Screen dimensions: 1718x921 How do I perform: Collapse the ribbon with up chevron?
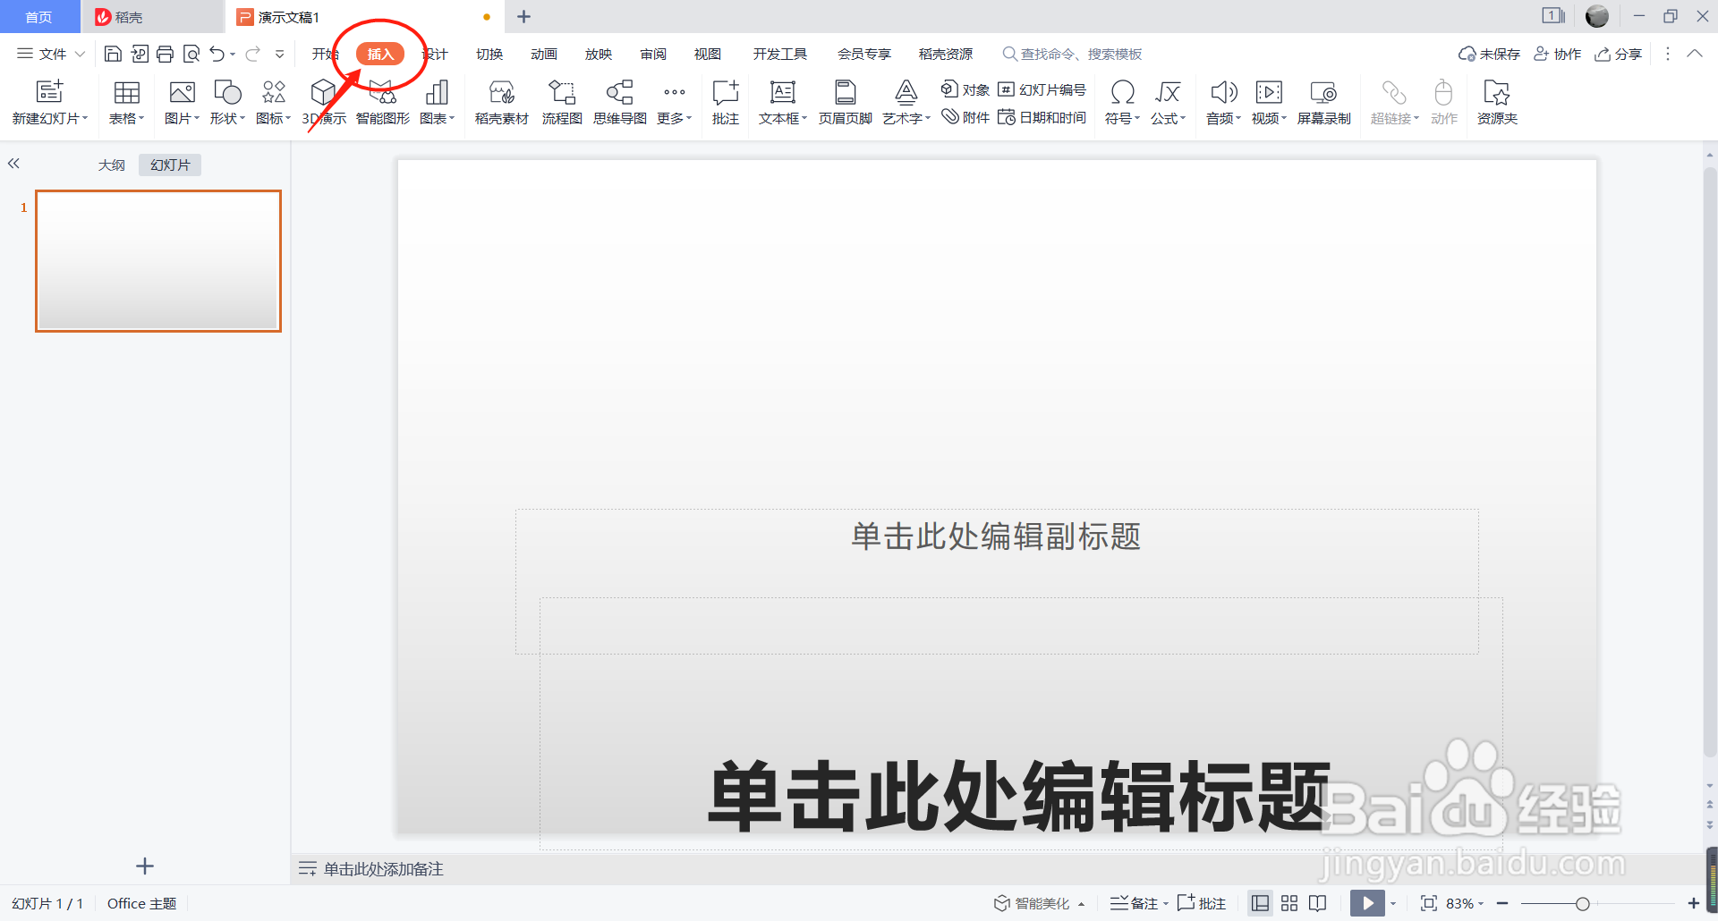[x=1695, y=54]
